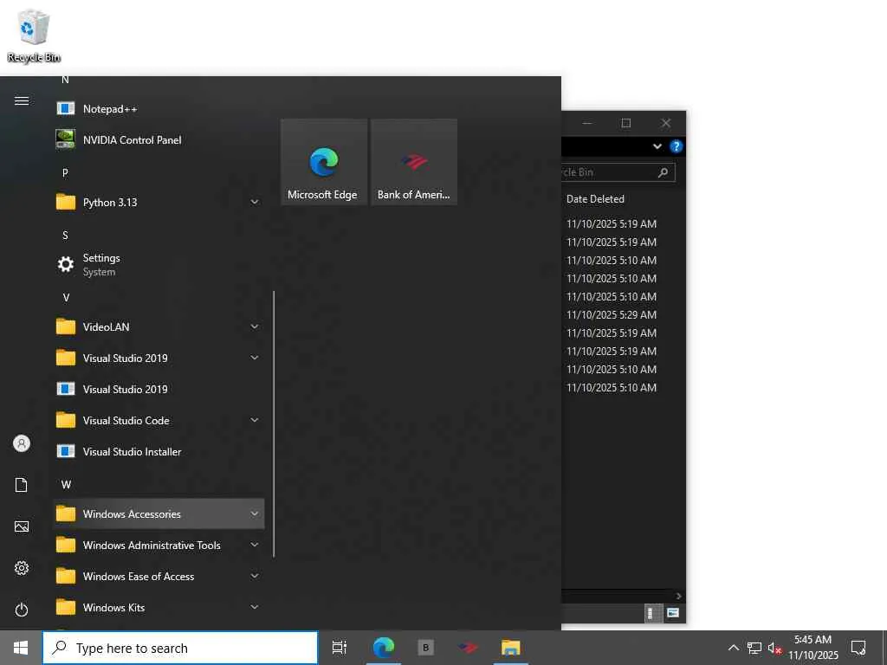Click the Microsoft Edge tile

coord(324,162)
